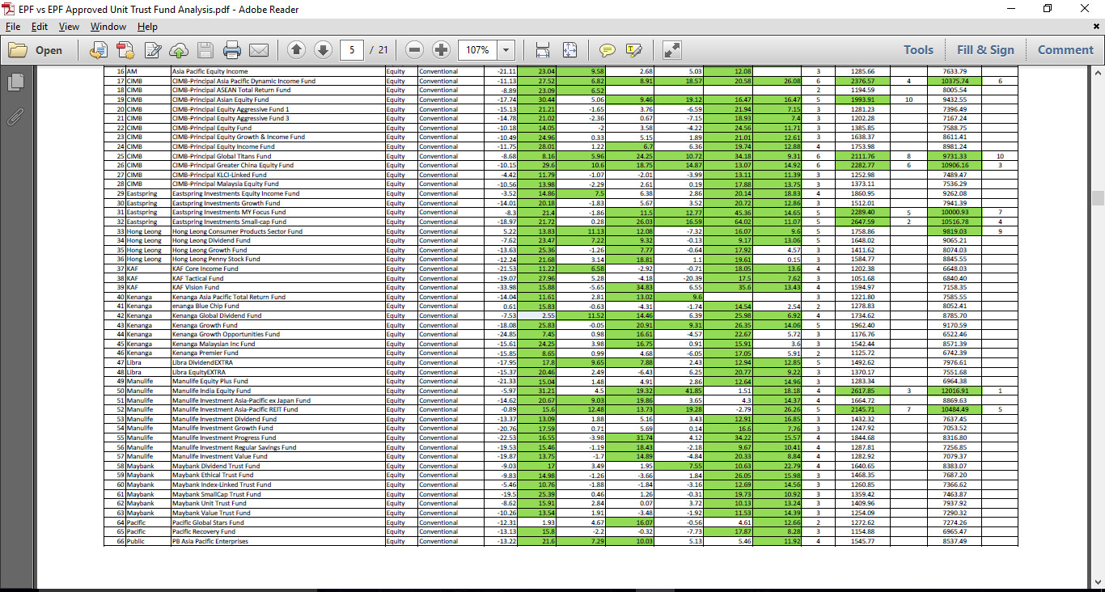Image resolution: width=1105 pixels, height=592 pixels.
Task: Click 'Libra DividendEXTRA' cell
Action: coord(277,362)
